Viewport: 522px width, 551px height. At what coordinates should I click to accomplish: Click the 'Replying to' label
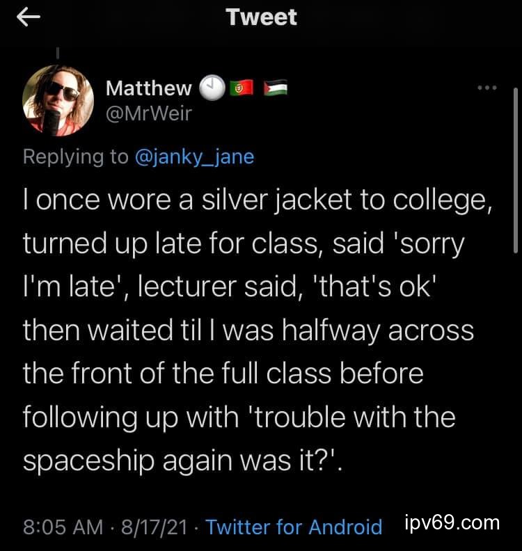tap(75, 157)
